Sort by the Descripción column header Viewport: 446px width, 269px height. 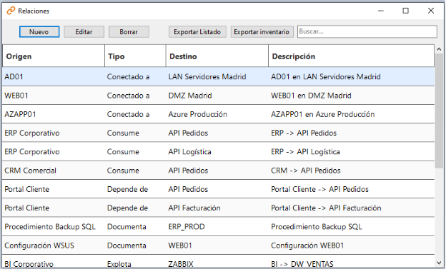[x=351, y=56]
